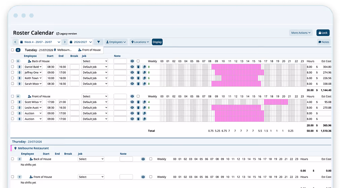
Task: Click the Display button
Action: coord(157,42)
